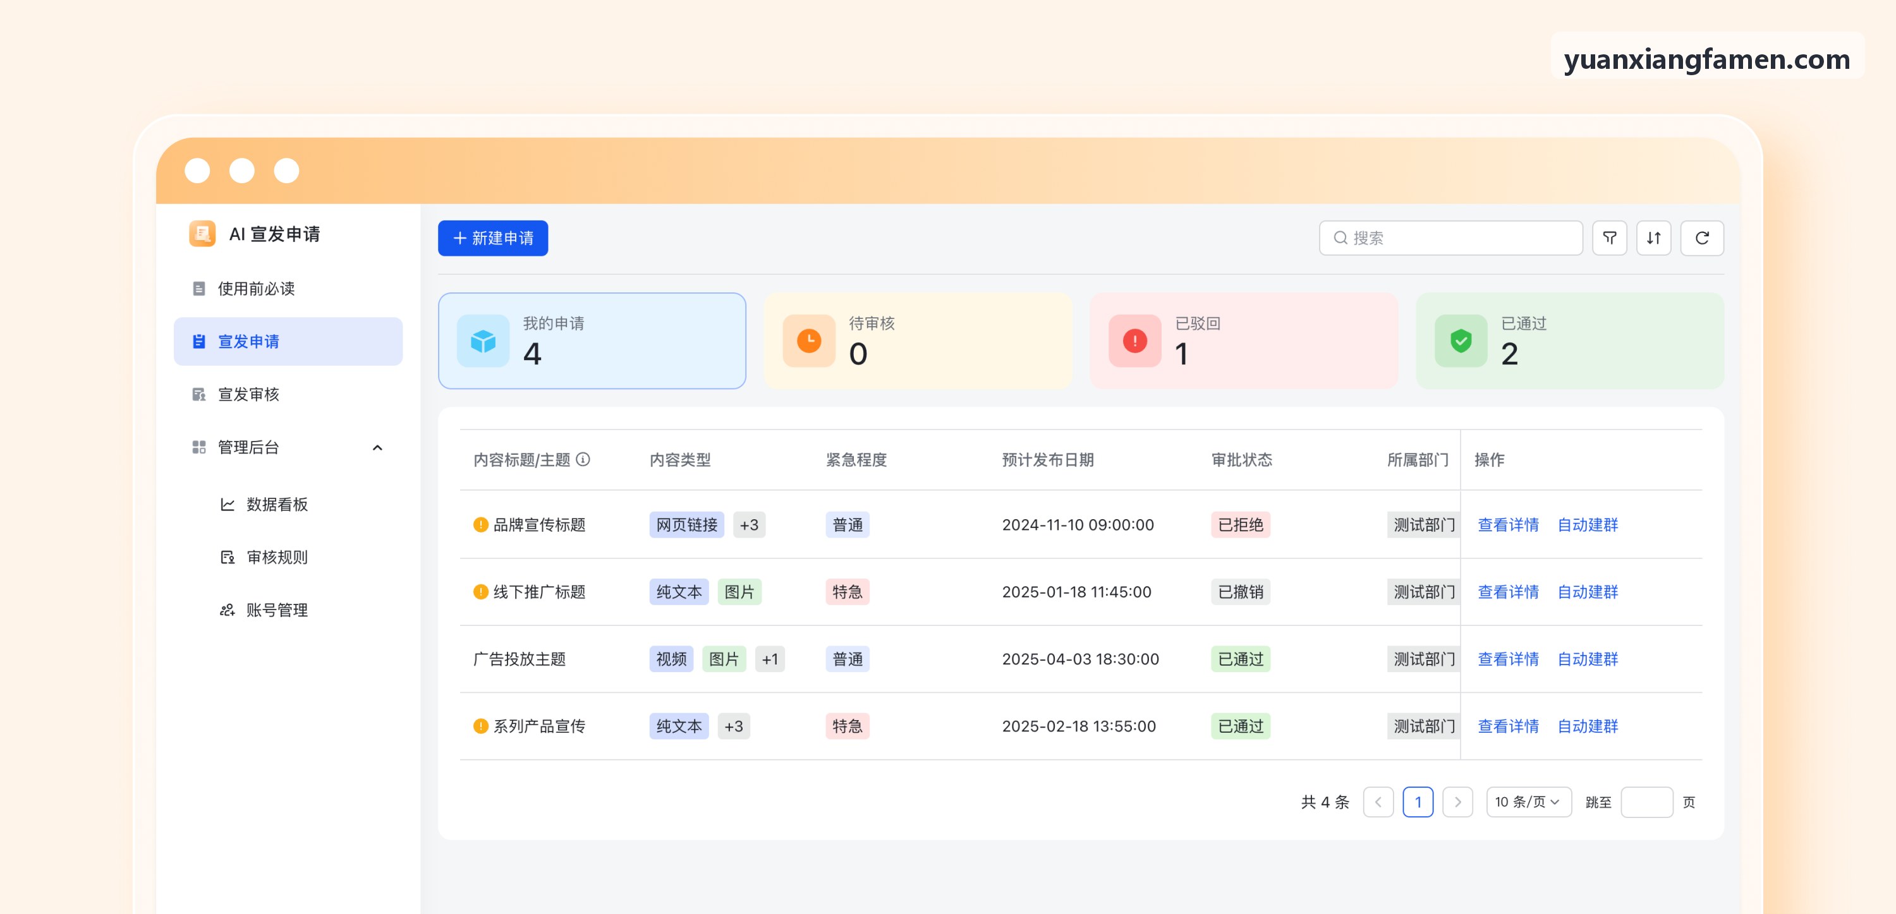The height and width of the screenshot is (914, 1896).
Task: Collapse the 管理后台 menu chevron
Action: coord(377,447)
